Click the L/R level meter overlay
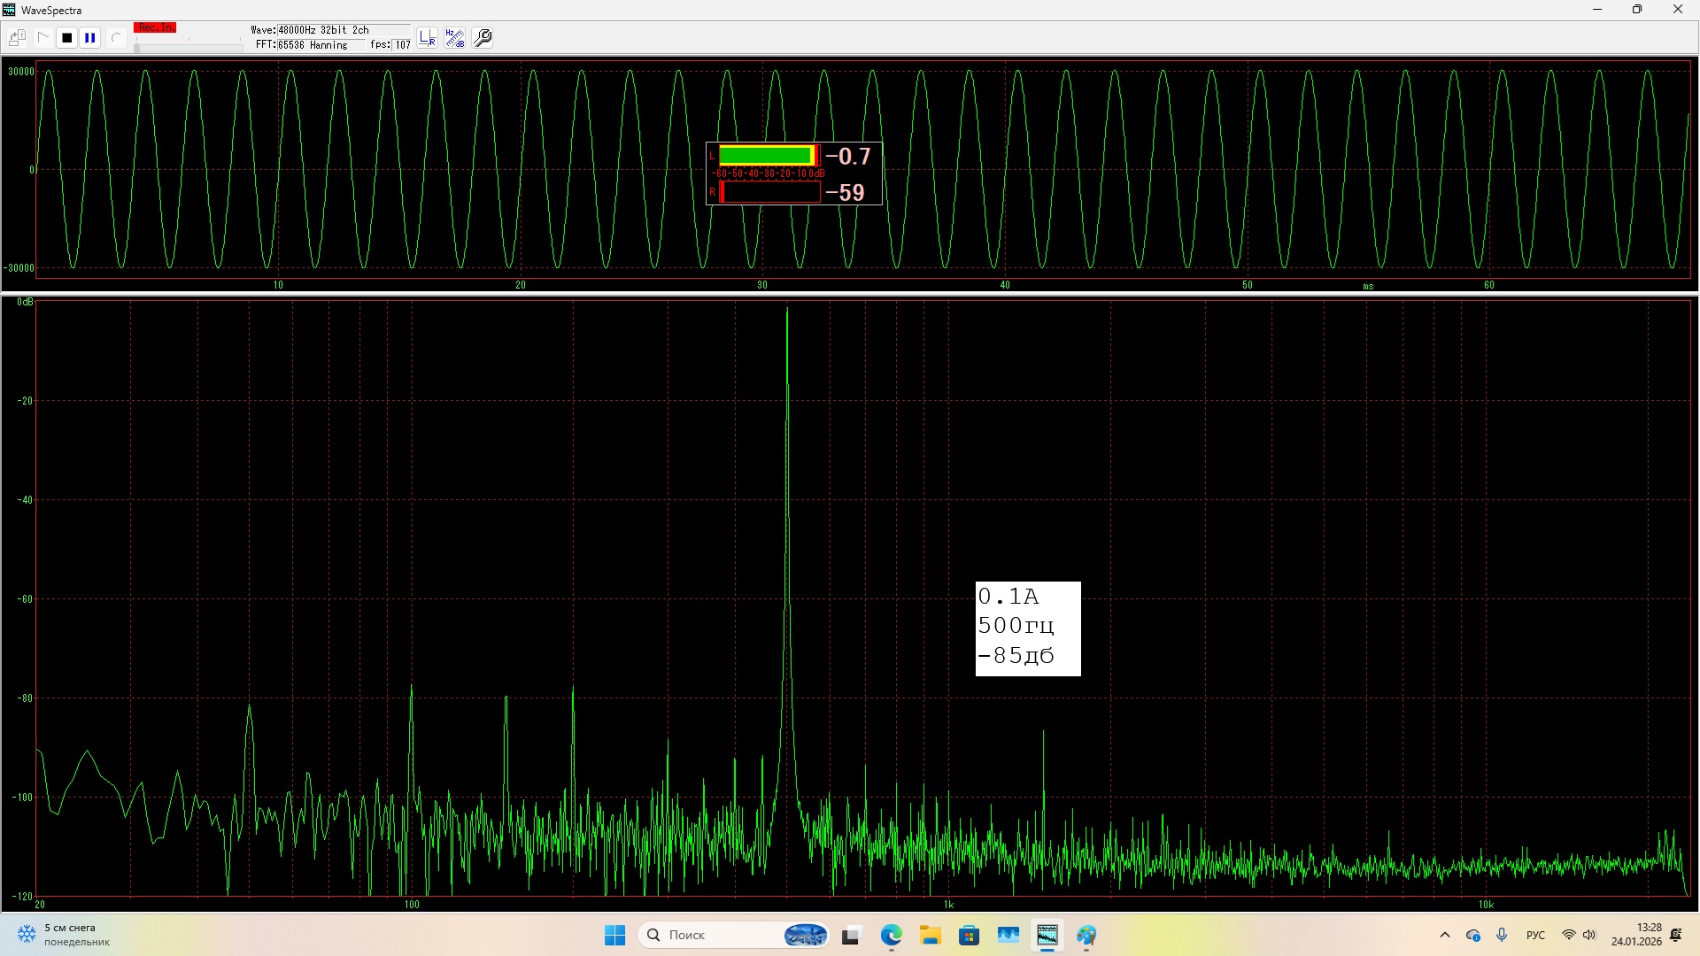The width and height of the screenshot is (1700, 956). (793, 173)
